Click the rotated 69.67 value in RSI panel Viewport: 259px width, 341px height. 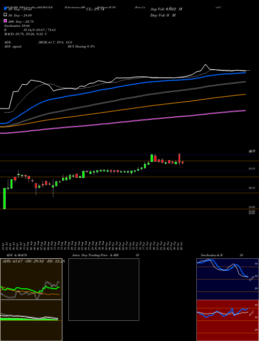[251, 313]
